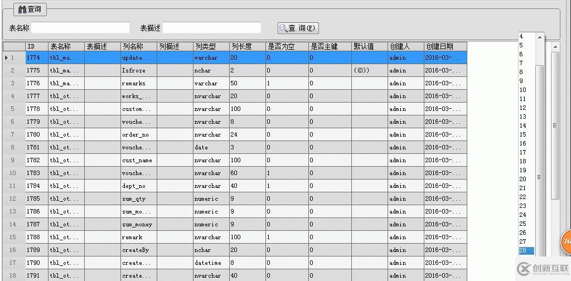Select 19 in the number dropdown list
Image resolution: width=571 pixels, height=281 pixels.
coord(526,170)
